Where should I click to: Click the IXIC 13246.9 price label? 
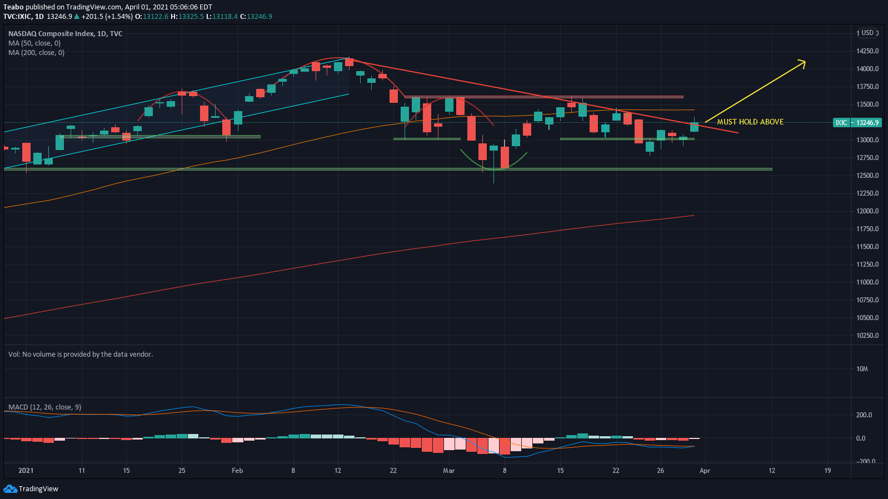point(857,123)
